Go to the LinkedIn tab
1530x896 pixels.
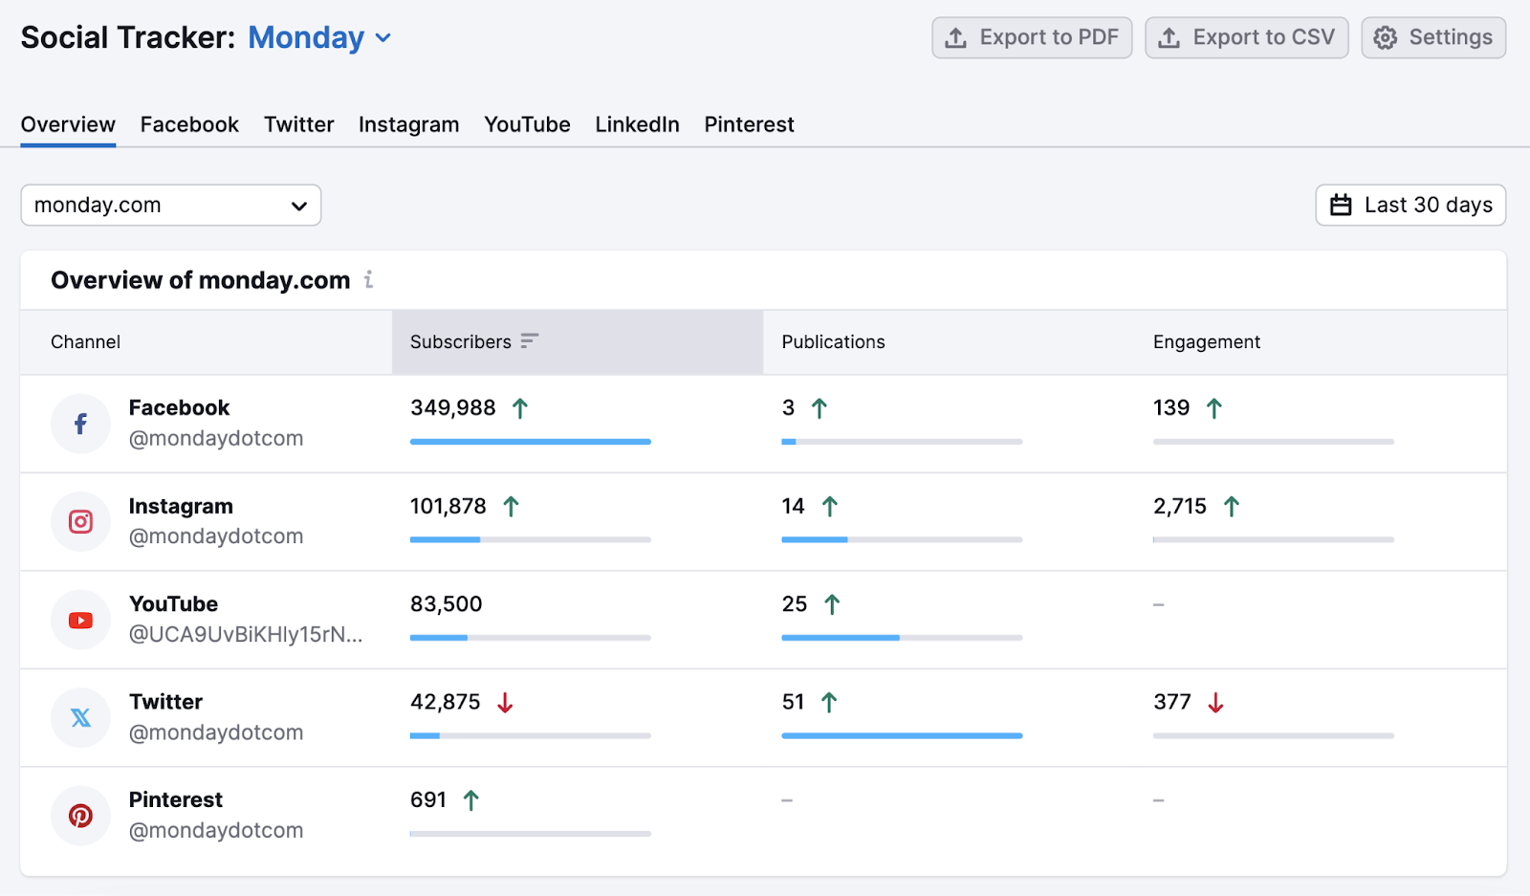coord(637,124)
